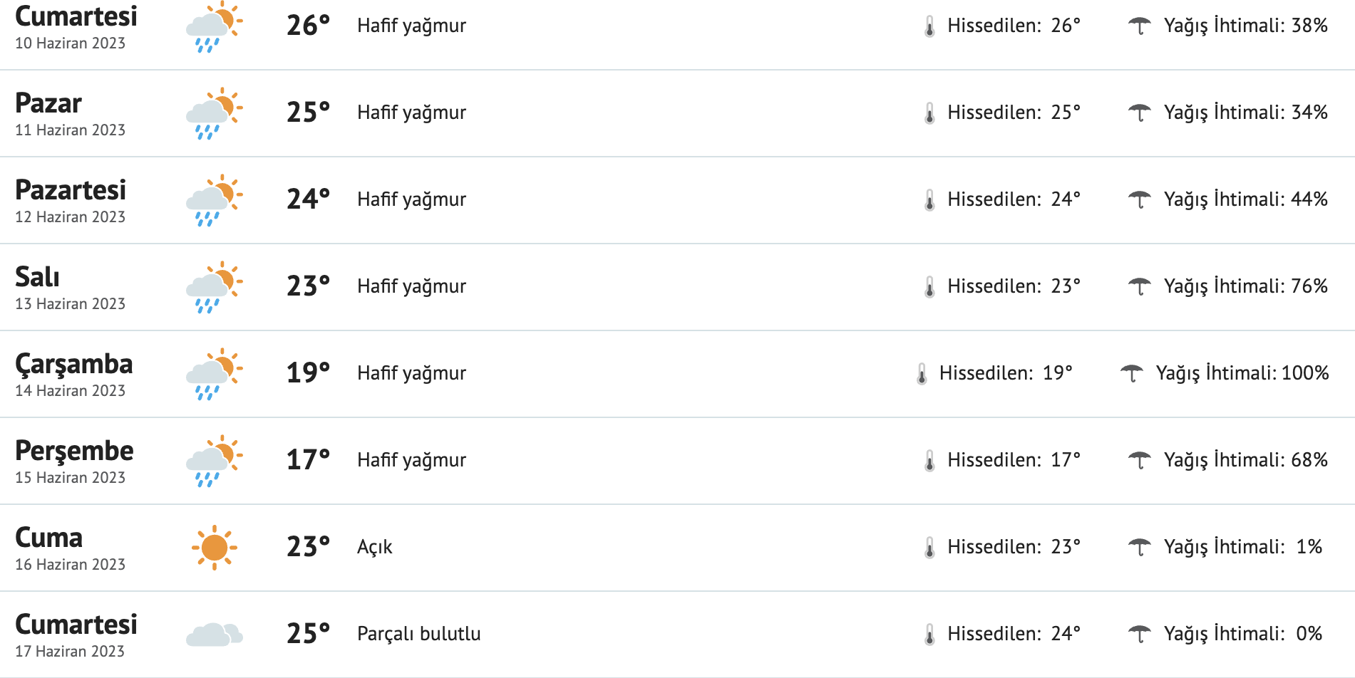Viewport: 1355px width, 678px height.
Task: Click the rain icon for Çarşamba
Action: pyautogui.click(x=214, y=374)
